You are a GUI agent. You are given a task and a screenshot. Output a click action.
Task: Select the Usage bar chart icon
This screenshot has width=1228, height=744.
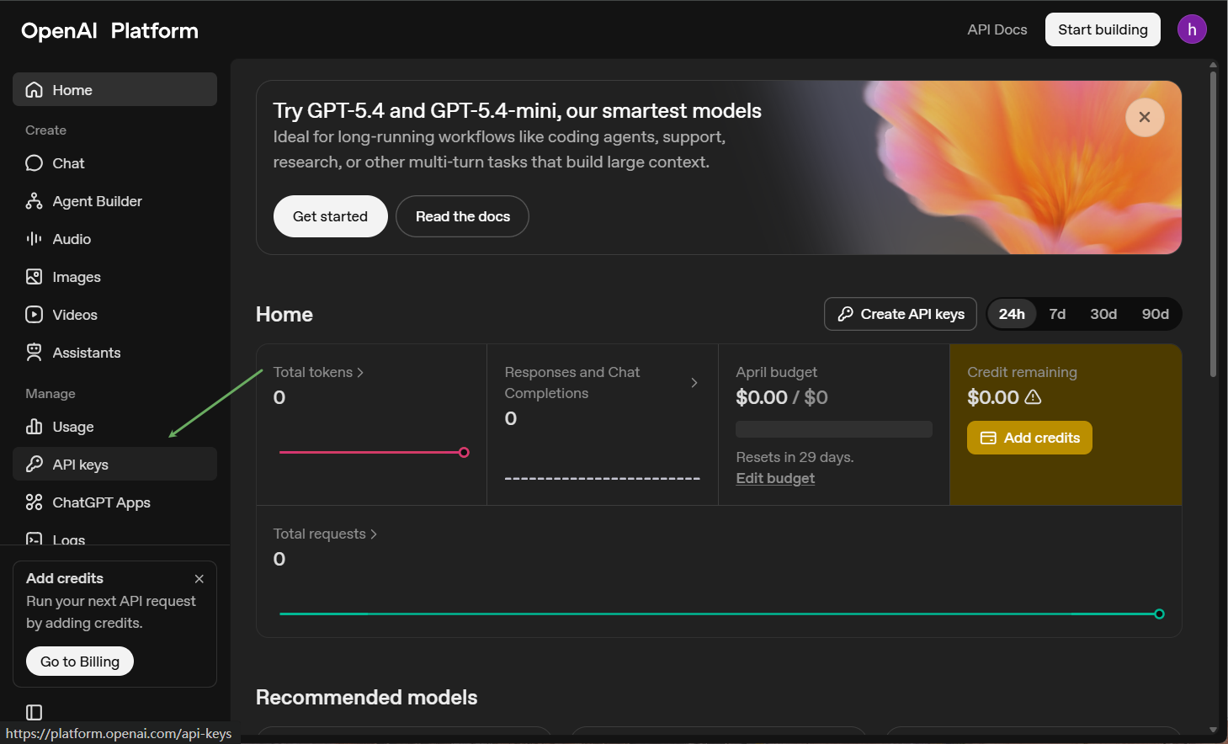[x=34, y=427]
